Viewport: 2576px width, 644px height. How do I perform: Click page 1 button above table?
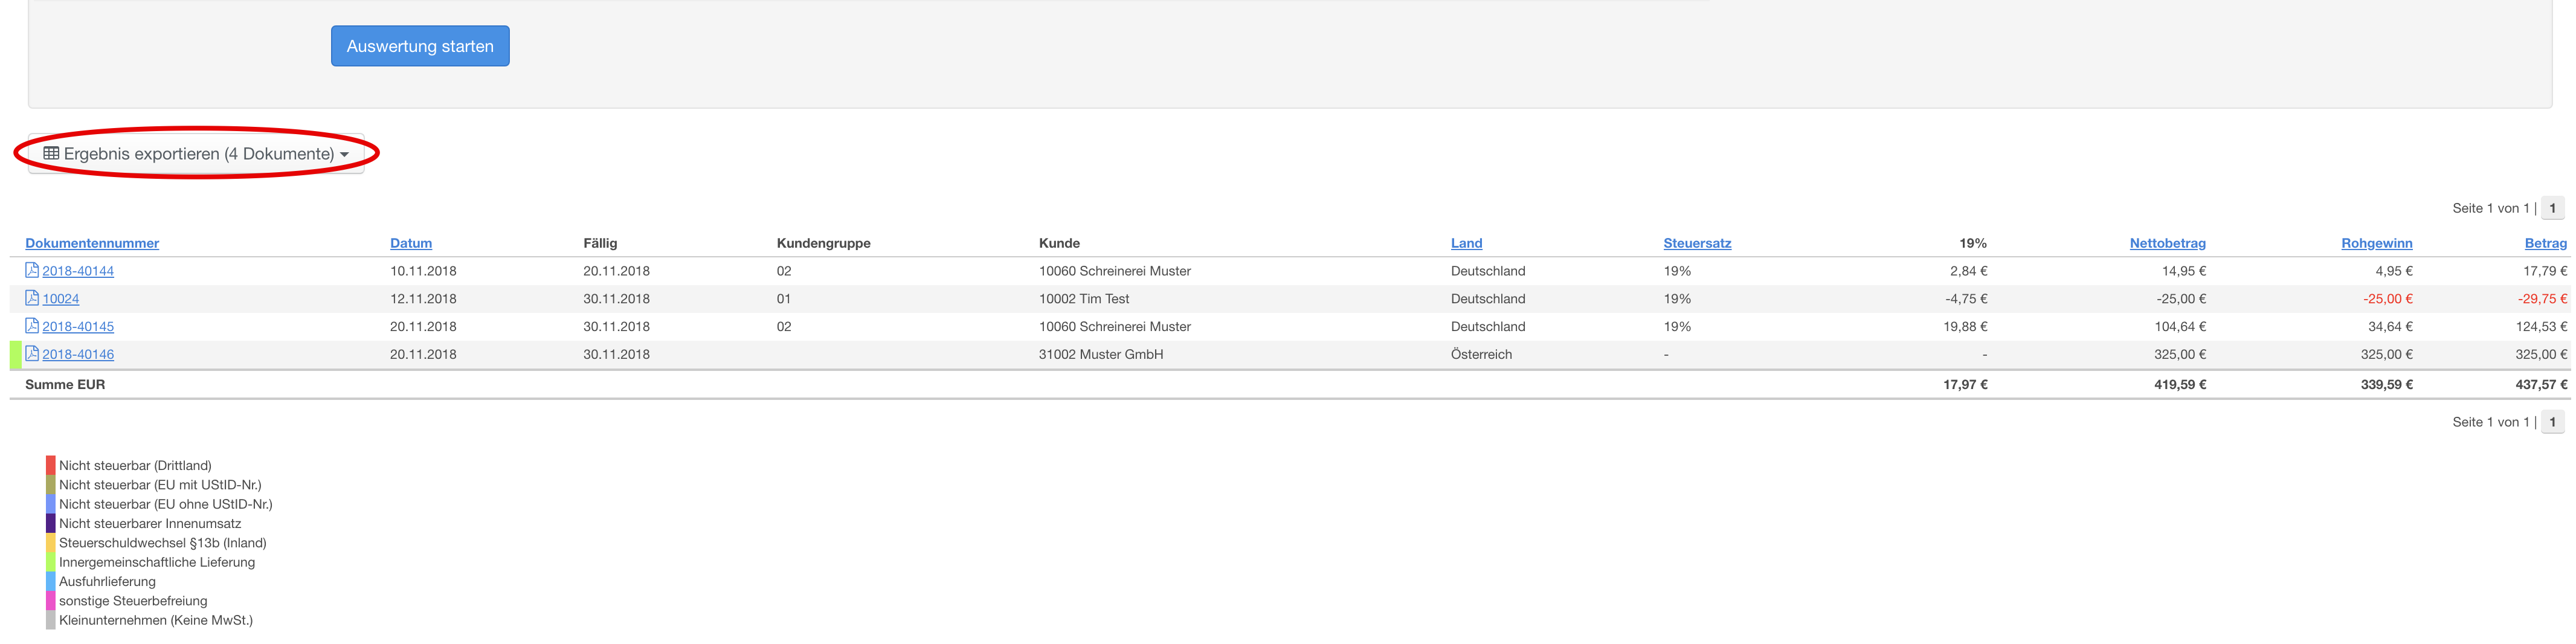pos(2552,208)
